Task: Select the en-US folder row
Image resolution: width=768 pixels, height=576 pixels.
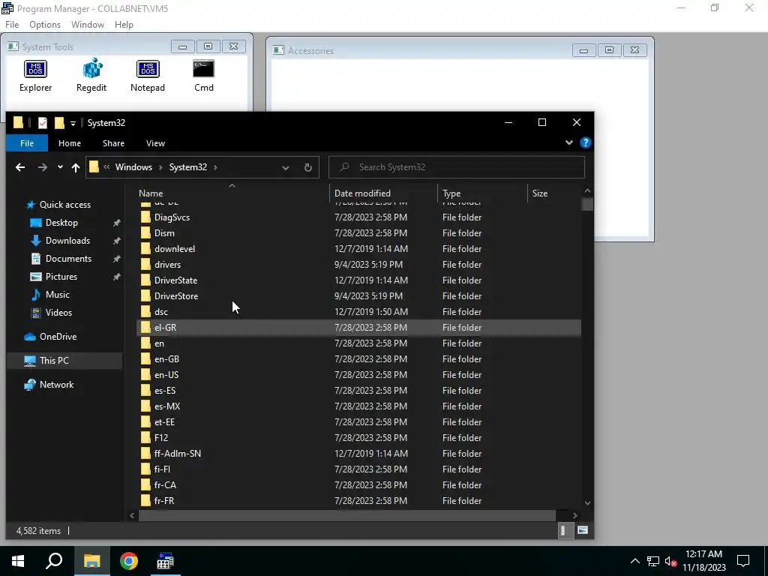Action: pos(358,375)
